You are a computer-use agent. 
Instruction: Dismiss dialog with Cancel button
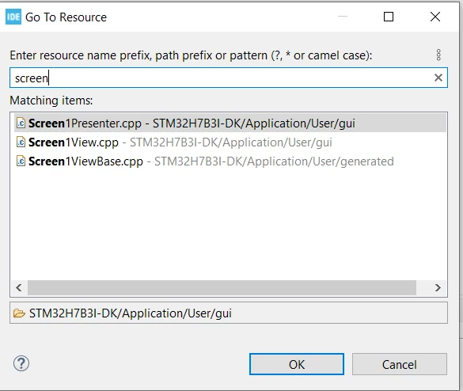(x=399, y=364)
